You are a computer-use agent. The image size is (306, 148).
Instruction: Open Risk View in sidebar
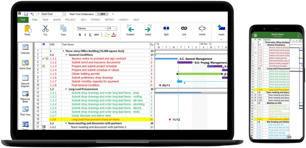pyautogui.click(x=25, y=111)
